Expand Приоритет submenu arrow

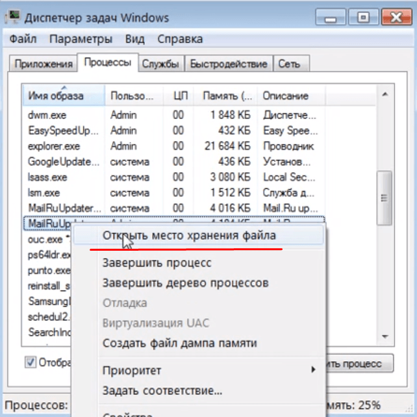[314, 370]
